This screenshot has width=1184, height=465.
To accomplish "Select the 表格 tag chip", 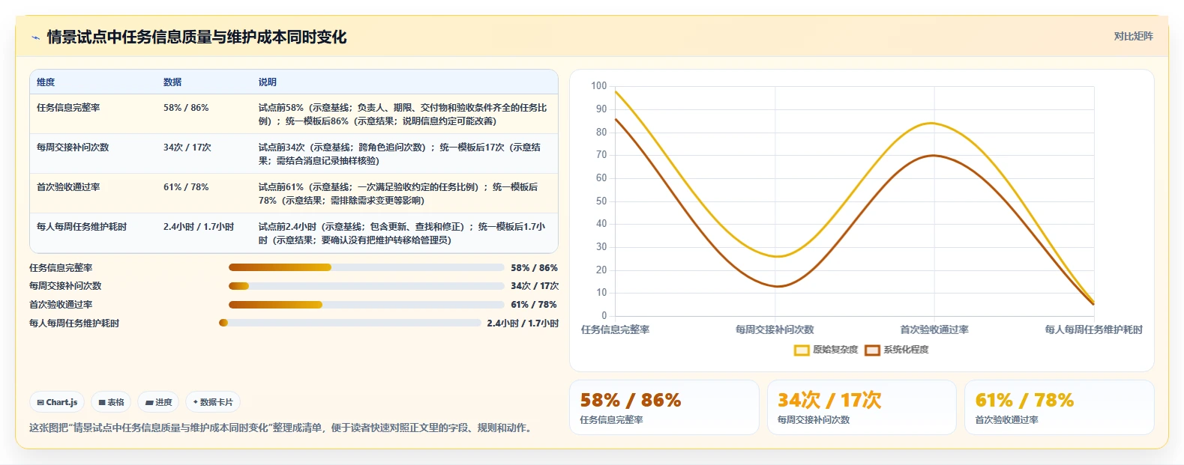I will click(x=111, y=402).
